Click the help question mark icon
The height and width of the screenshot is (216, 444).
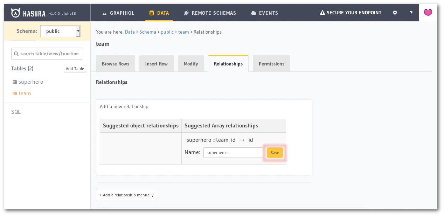411,13
